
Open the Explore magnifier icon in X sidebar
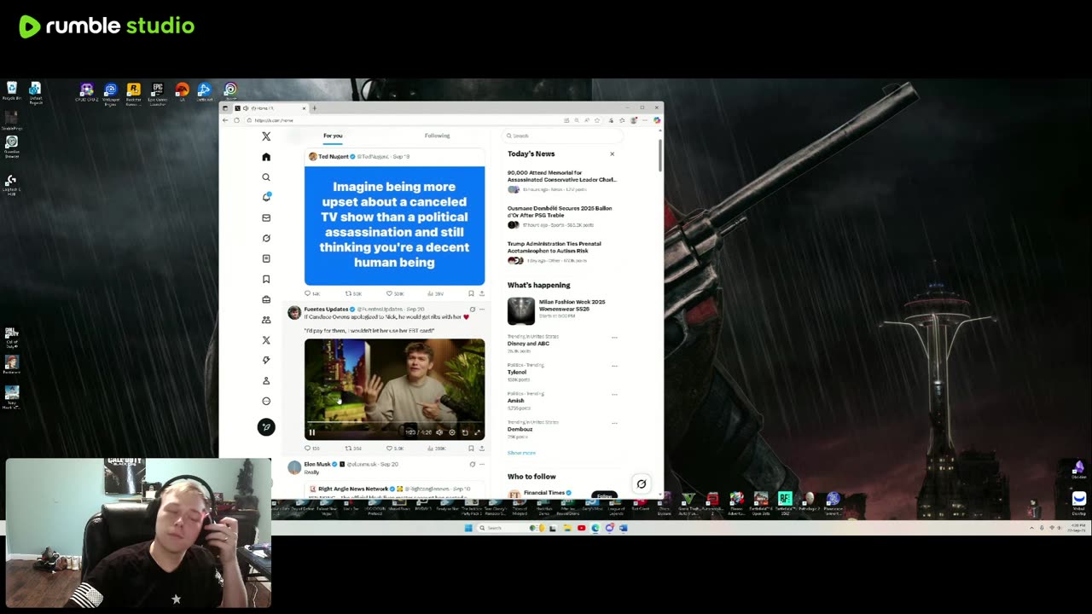point(266,177)
